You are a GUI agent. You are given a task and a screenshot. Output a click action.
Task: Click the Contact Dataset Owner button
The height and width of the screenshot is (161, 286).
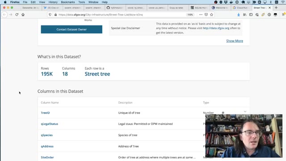tap(71, 30)
